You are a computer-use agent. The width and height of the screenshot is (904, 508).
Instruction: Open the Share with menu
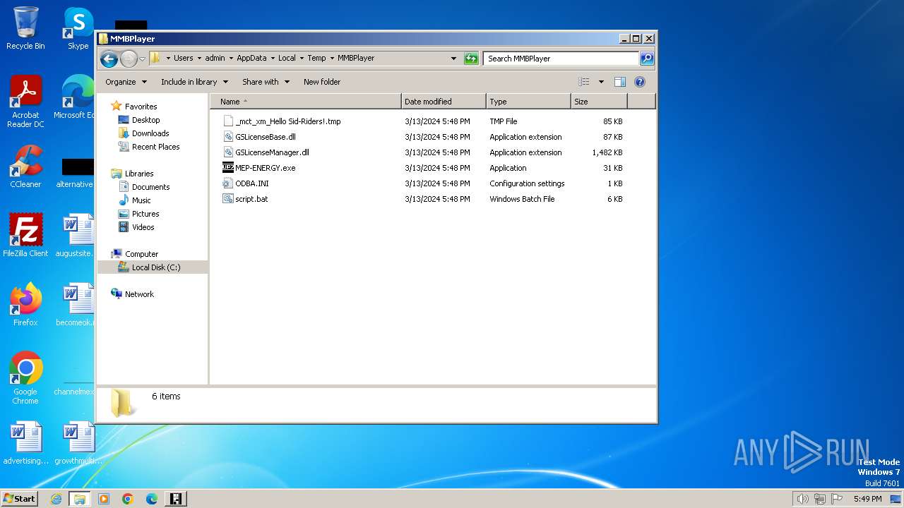tap(266, 82)
